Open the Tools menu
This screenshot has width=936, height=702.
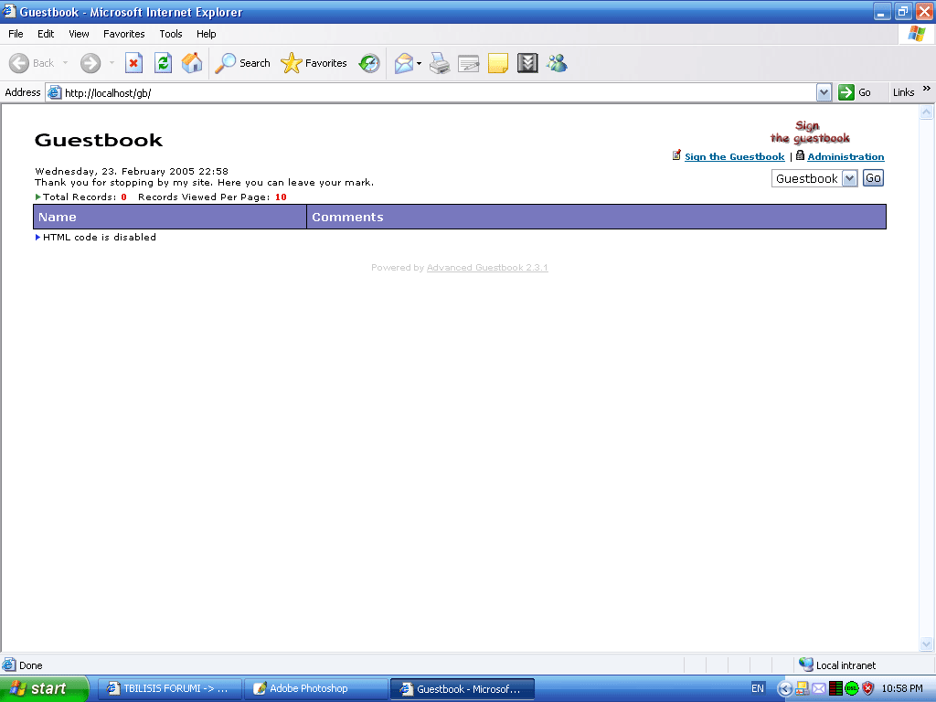click(x=171, y=34)
